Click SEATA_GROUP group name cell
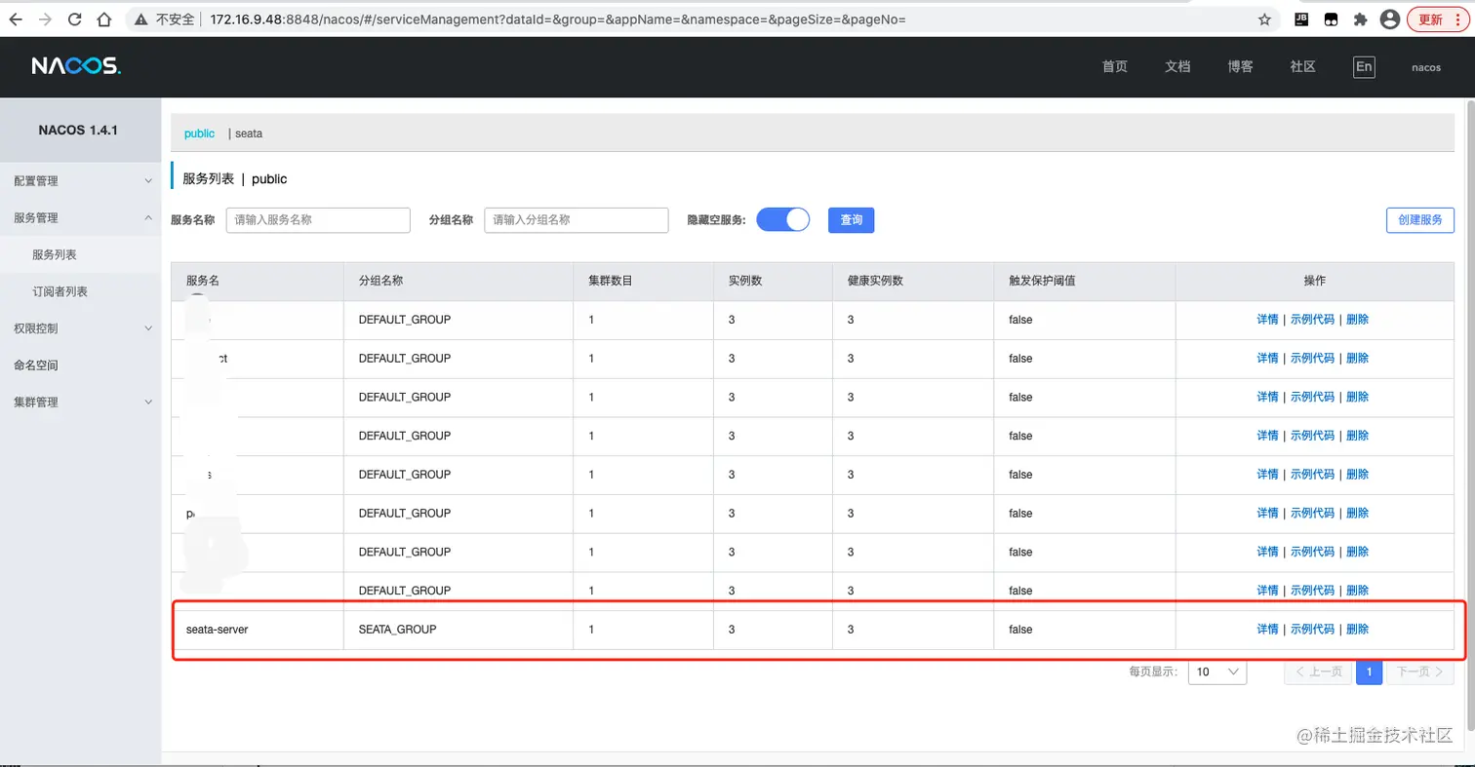Screen dimensions: 1475x767 coord(397,630)
